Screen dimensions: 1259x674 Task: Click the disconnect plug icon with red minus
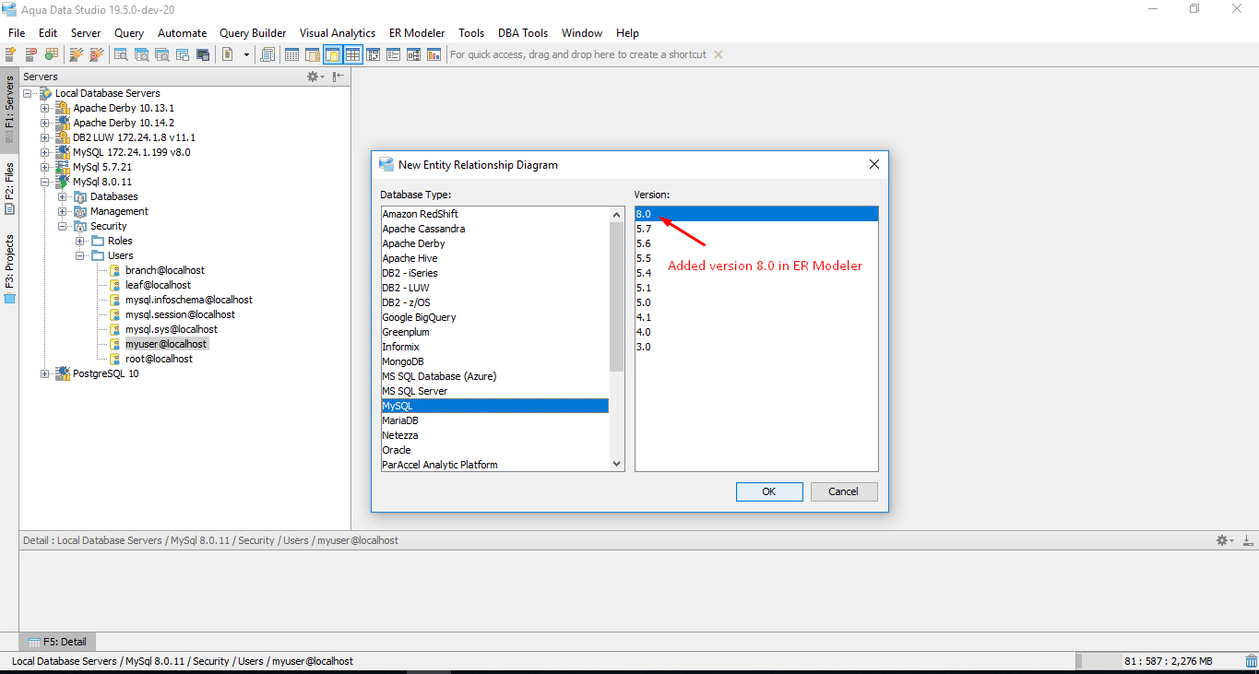97,54
